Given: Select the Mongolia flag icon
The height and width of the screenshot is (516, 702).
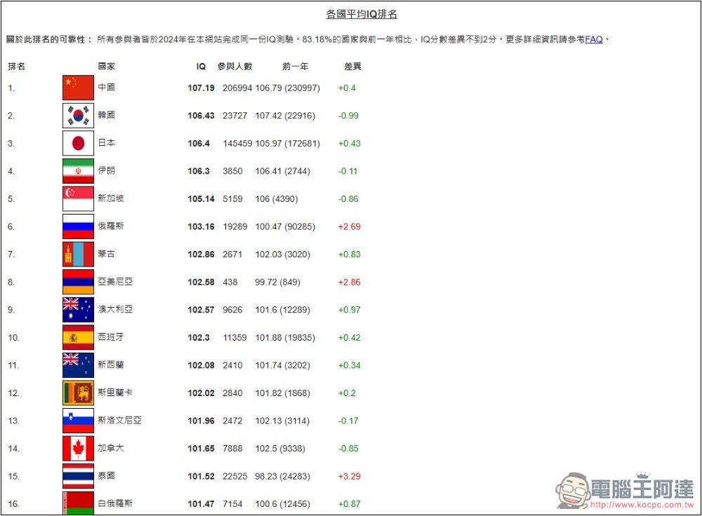Looking at the screenshot, I should [78, 254].
